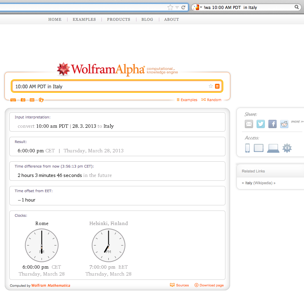
Task: Favorite the query using the star icon
Action: point(211,86)
